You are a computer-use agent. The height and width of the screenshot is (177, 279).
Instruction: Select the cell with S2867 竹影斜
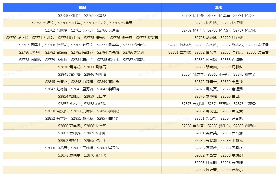[82, 133]
